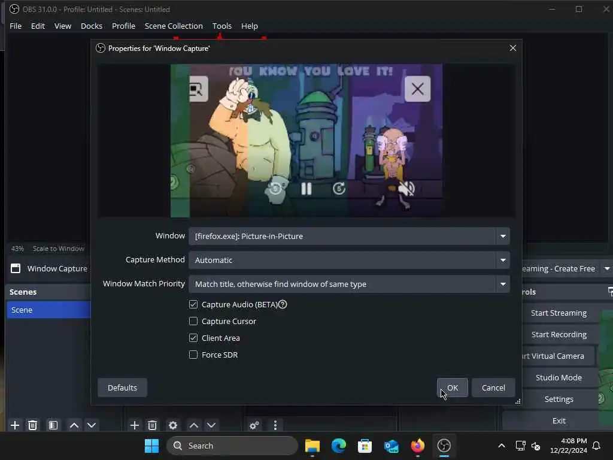The image size is (613, 460).
Task: Open Windows Start menu
Action: pos(151,446)
